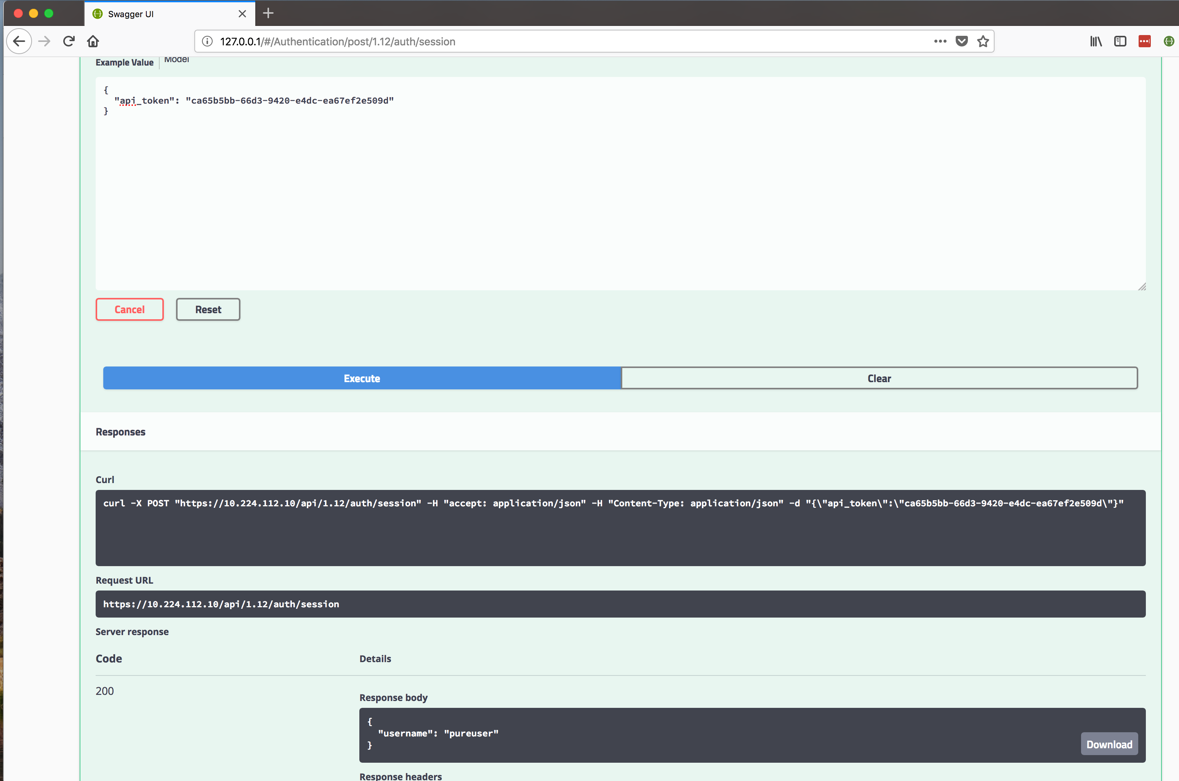Click Download to save response body
Image resolution: width=1179 pixels, height=781 pixels.
(x=1109, y=744)
